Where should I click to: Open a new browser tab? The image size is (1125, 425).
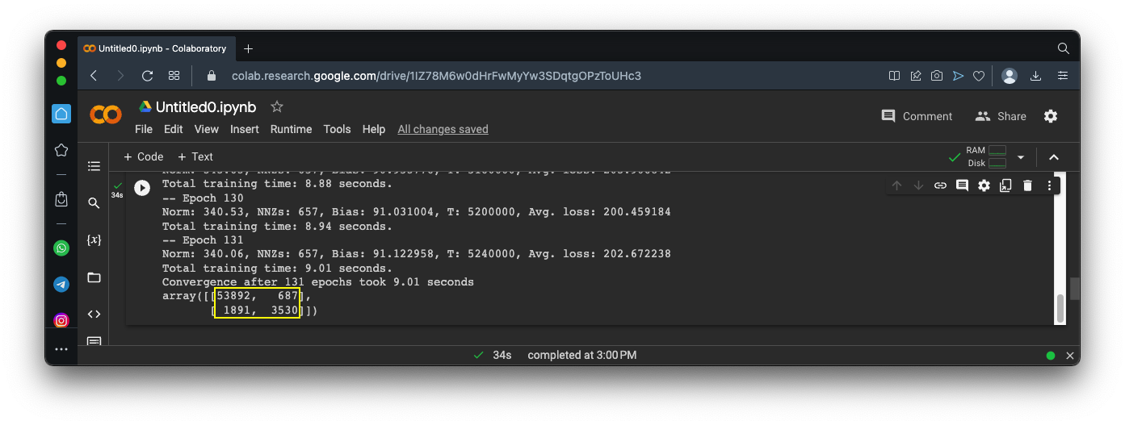(x=248, y=48)
